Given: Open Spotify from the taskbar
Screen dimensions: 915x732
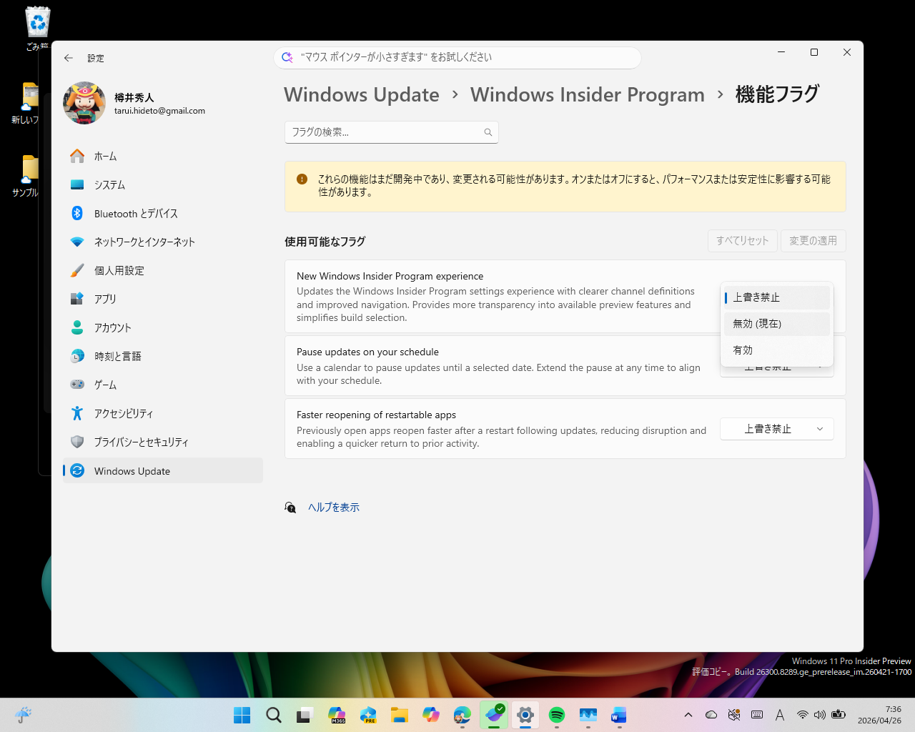Looking at the screenshot, I should (557, 715).
